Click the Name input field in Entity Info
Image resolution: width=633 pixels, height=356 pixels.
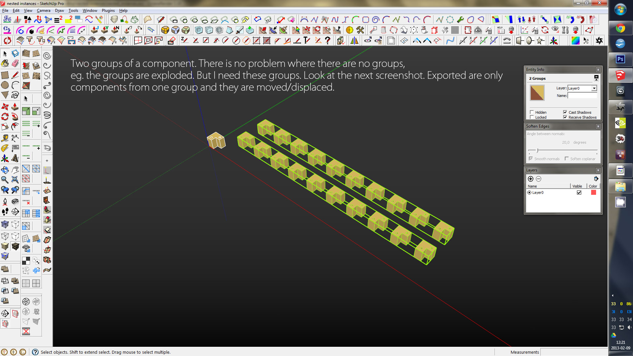(x=582, y=96)
